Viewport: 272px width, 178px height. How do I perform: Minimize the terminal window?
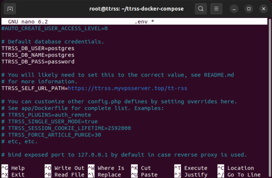tap(234, 9)
